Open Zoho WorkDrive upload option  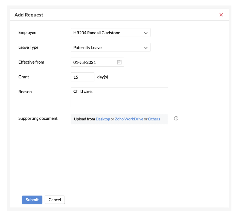[x=129, y=119]
